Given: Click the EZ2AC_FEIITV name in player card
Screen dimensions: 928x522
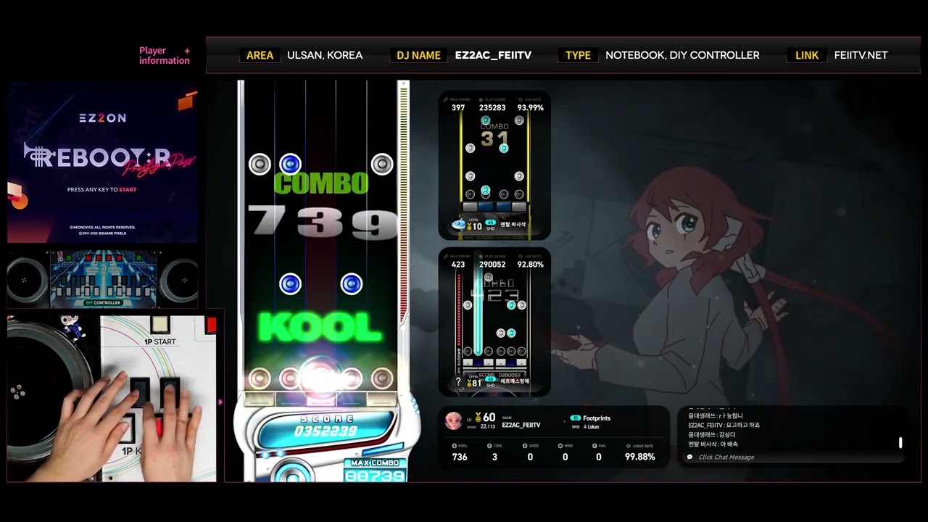Looking at the screenshot, I should [521, 425].
